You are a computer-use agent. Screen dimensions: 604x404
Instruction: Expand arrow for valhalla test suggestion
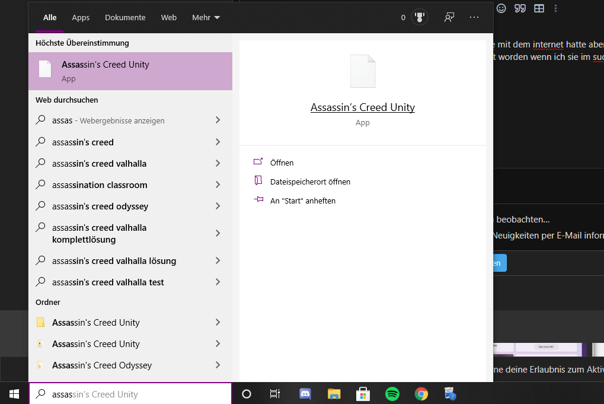point(218,282)
